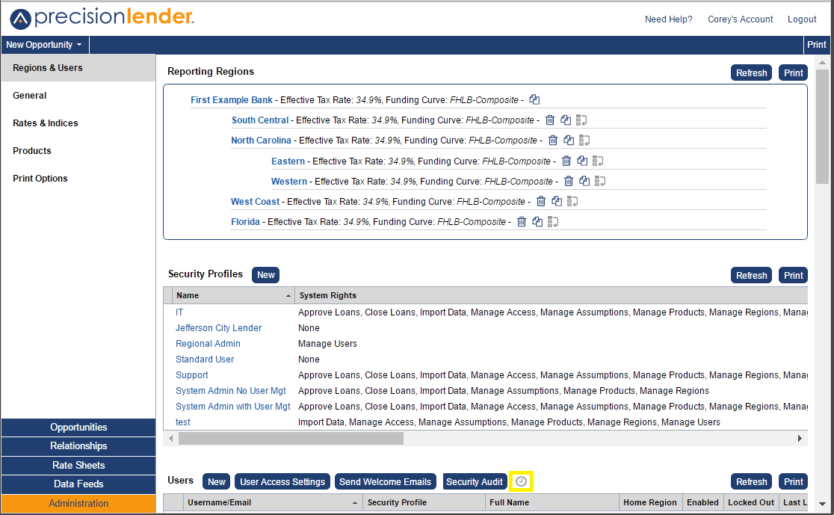Copy the Eastern region
Screen dimensions: 834x515
582,161
